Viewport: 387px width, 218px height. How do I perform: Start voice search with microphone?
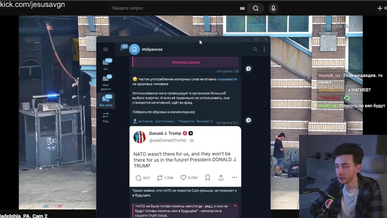pos(273,8)
